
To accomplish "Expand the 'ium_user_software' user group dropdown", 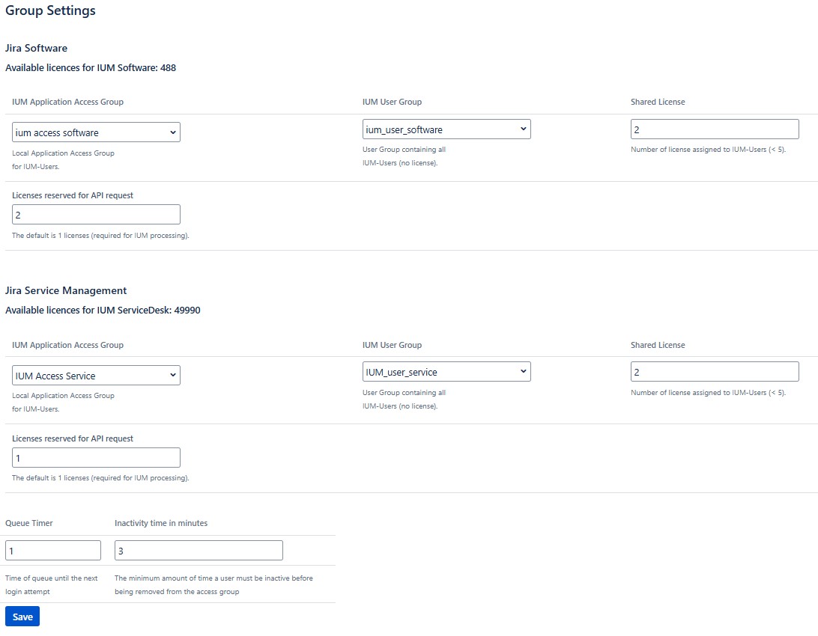I will tap(446, 129).
